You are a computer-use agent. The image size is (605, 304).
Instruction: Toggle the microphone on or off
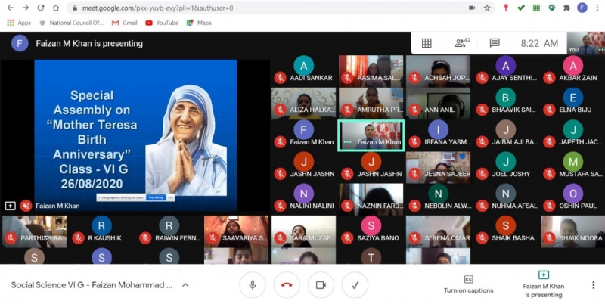(252, 284)
